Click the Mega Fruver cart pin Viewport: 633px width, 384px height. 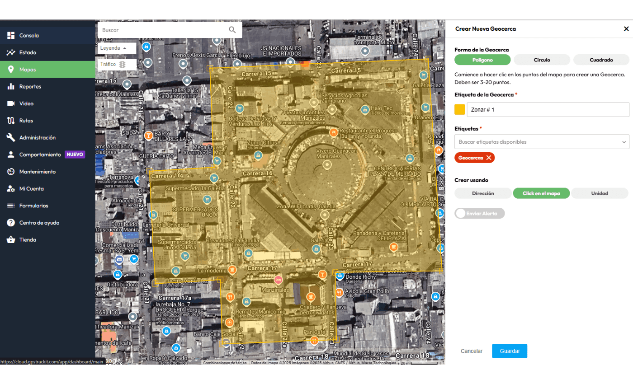pos(217,161)
